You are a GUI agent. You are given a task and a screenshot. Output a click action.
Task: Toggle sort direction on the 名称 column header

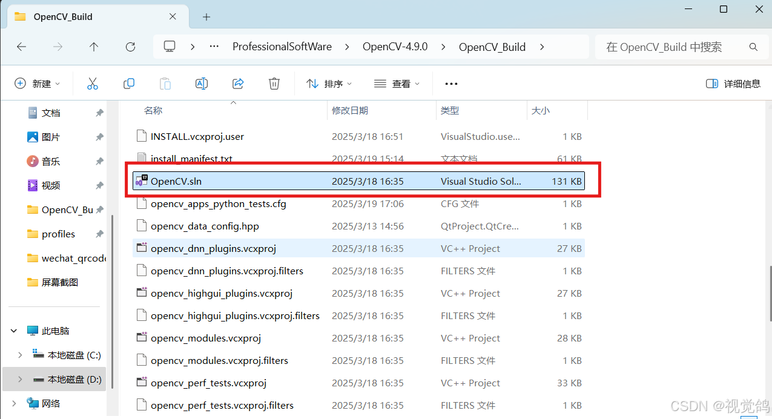154,110
